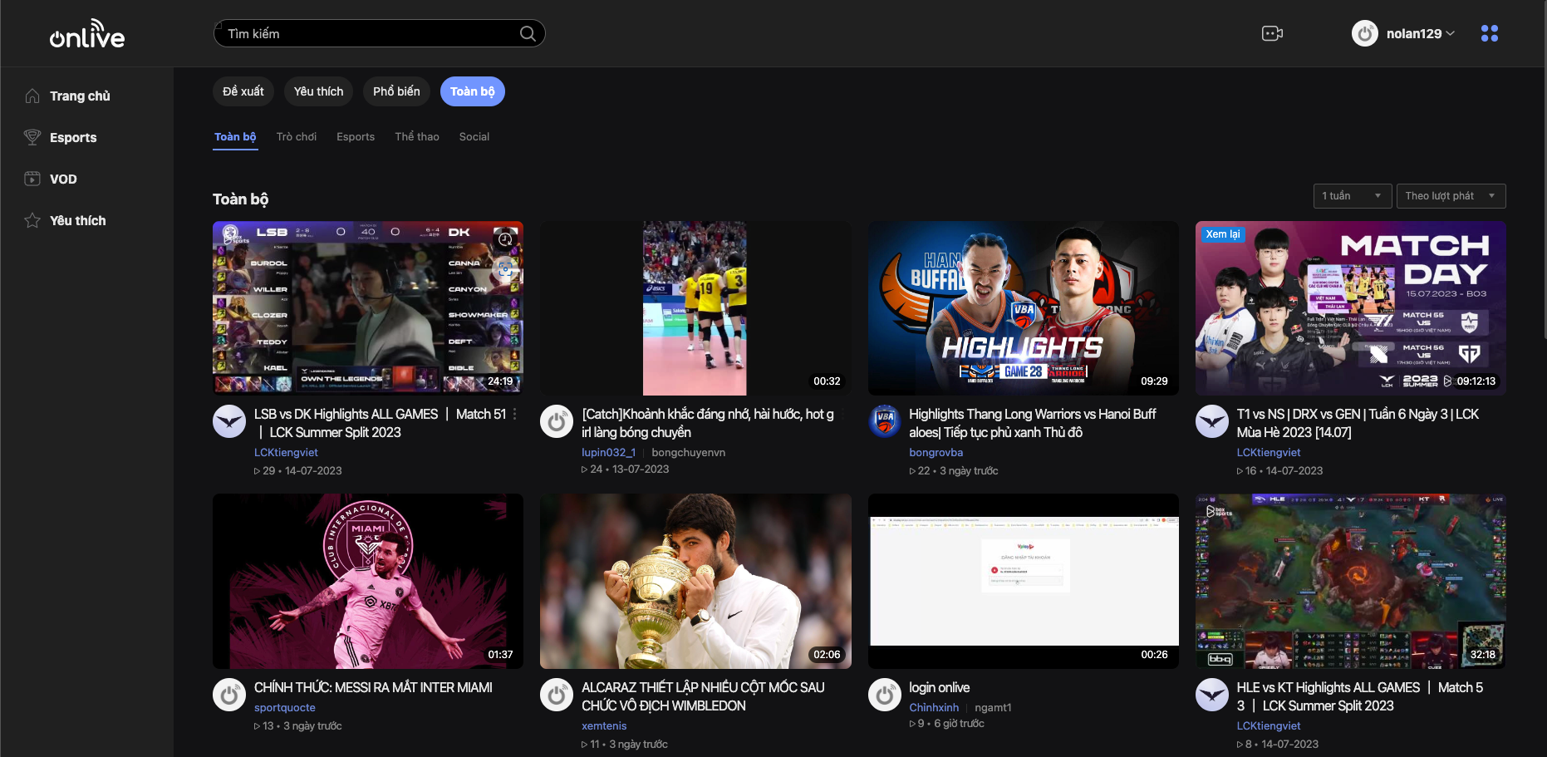Image resolution: width=1547 pixels, height=757 pixels.
Task: Click the Onlive logo
Action: (86, 33)
